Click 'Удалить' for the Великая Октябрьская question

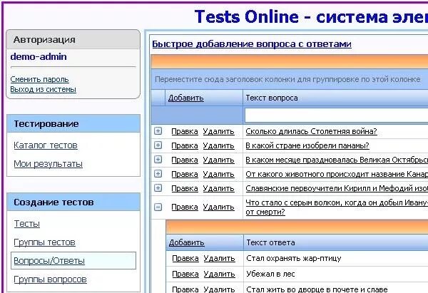coord(219,160)
